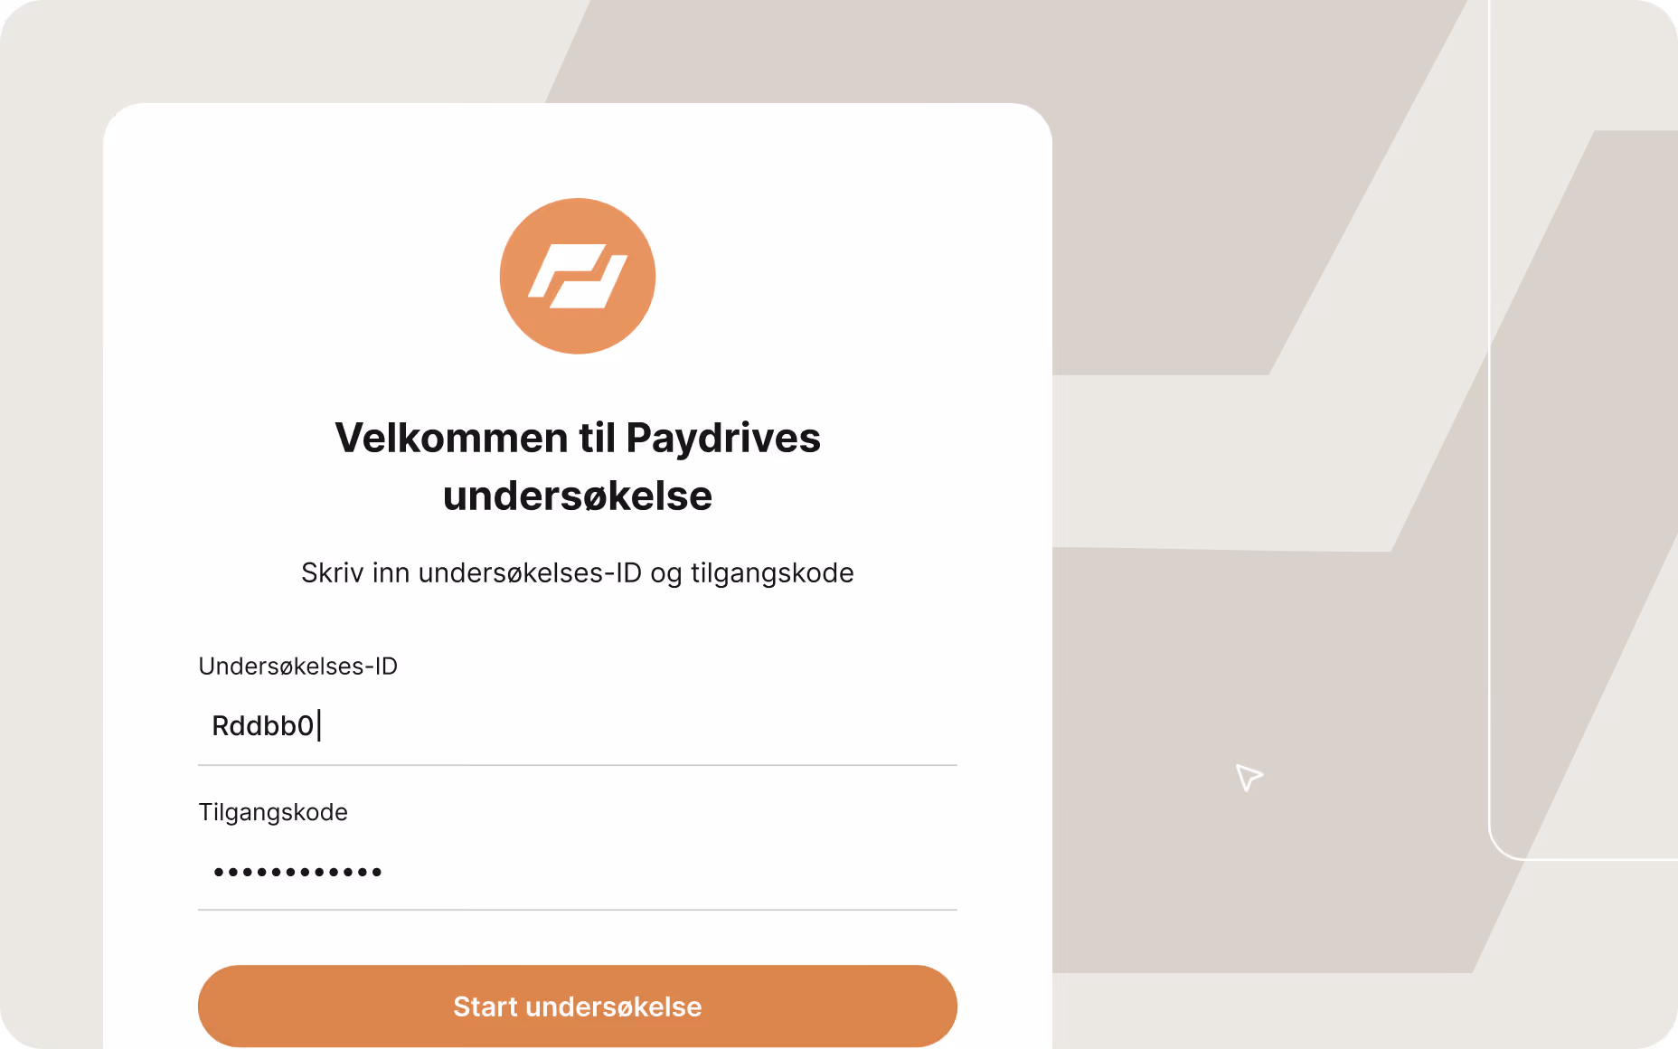
Task: Click the masked password dots
Action: pyautogui.click(x=297, y=871)
